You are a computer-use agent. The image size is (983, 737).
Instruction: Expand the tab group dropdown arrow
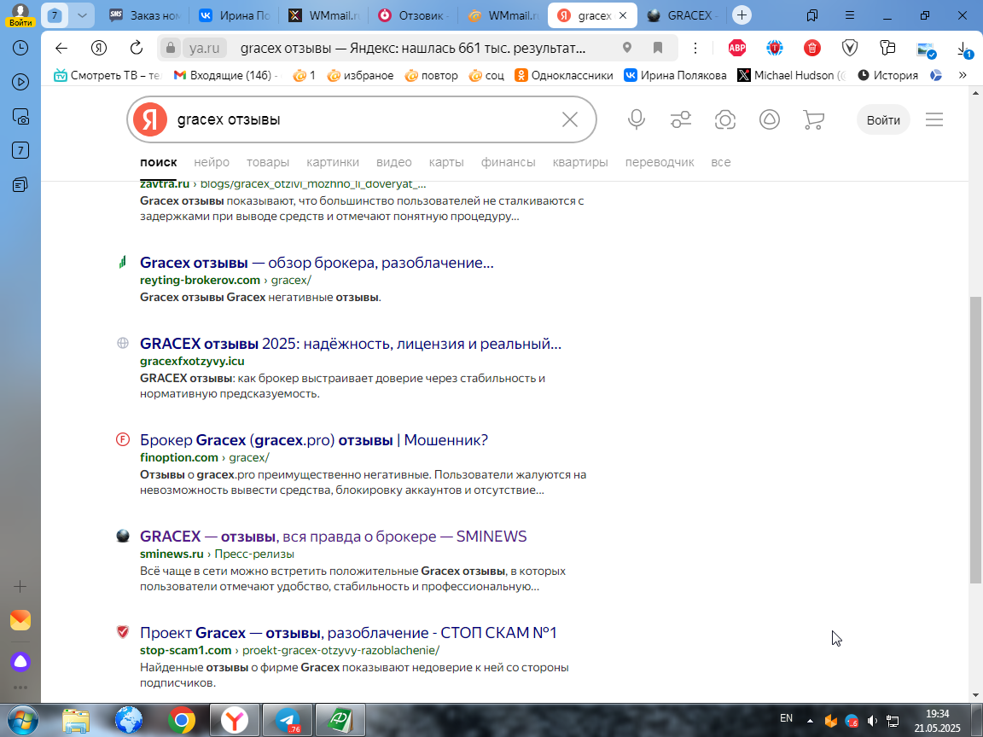click(x=82, y=15)
